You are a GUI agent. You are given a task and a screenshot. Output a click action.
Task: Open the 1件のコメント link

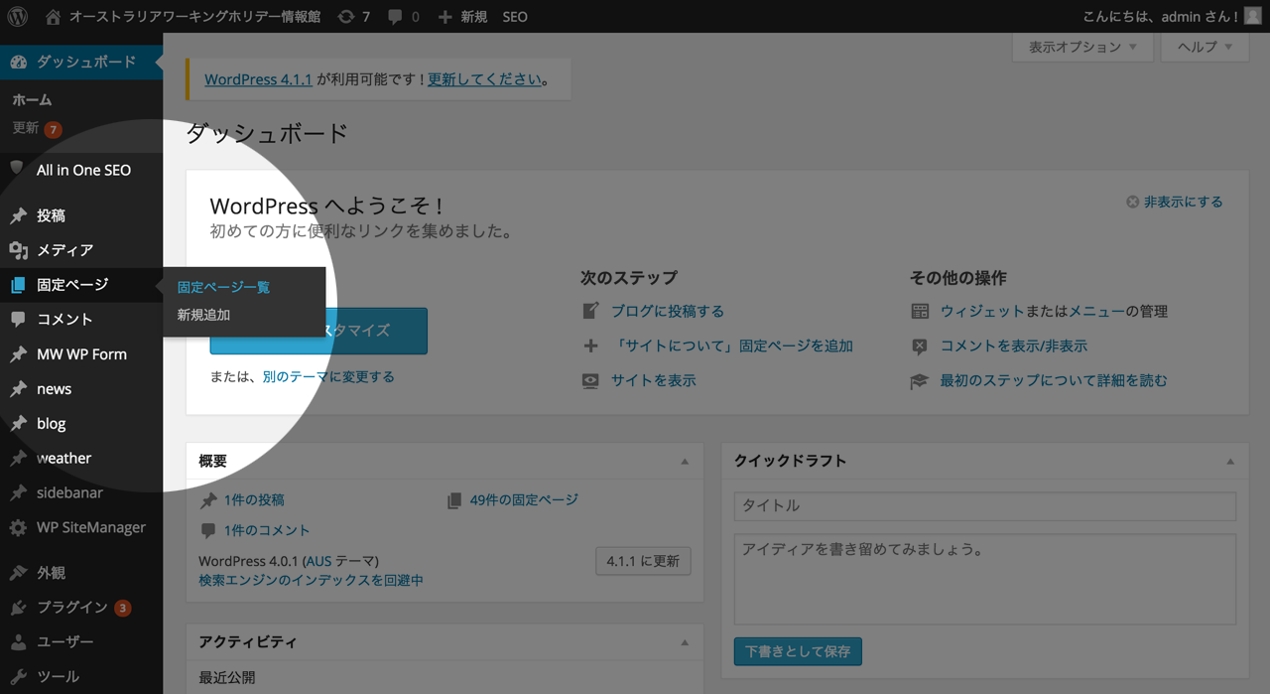(267, 530)
